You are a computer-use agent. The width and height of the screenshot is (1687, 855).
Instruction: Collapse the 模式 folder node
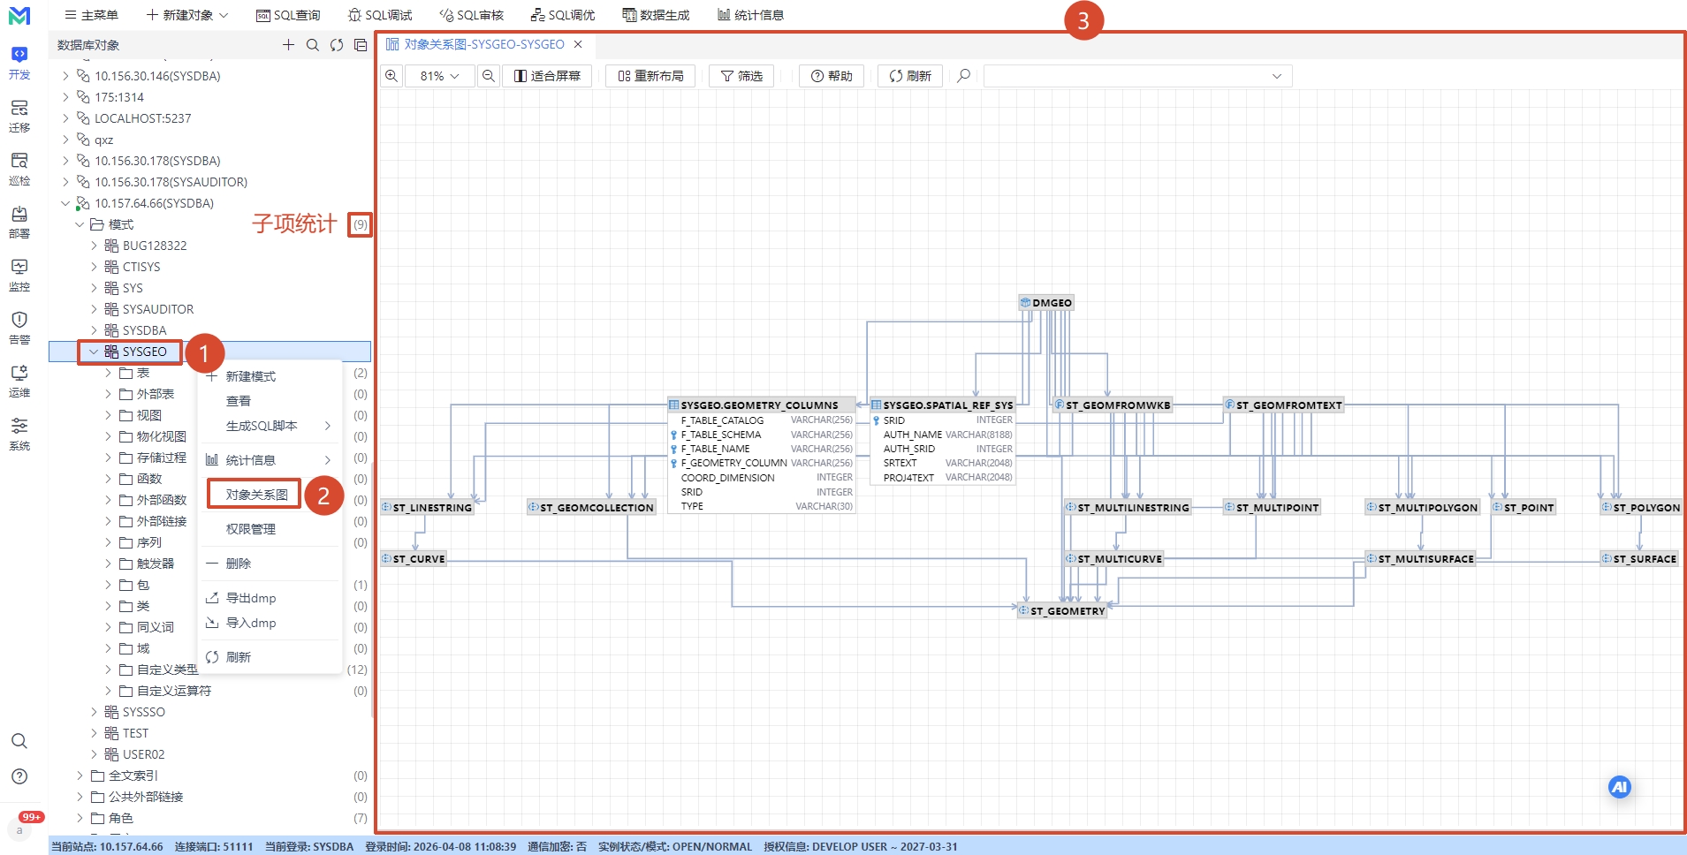coord(80,224)
